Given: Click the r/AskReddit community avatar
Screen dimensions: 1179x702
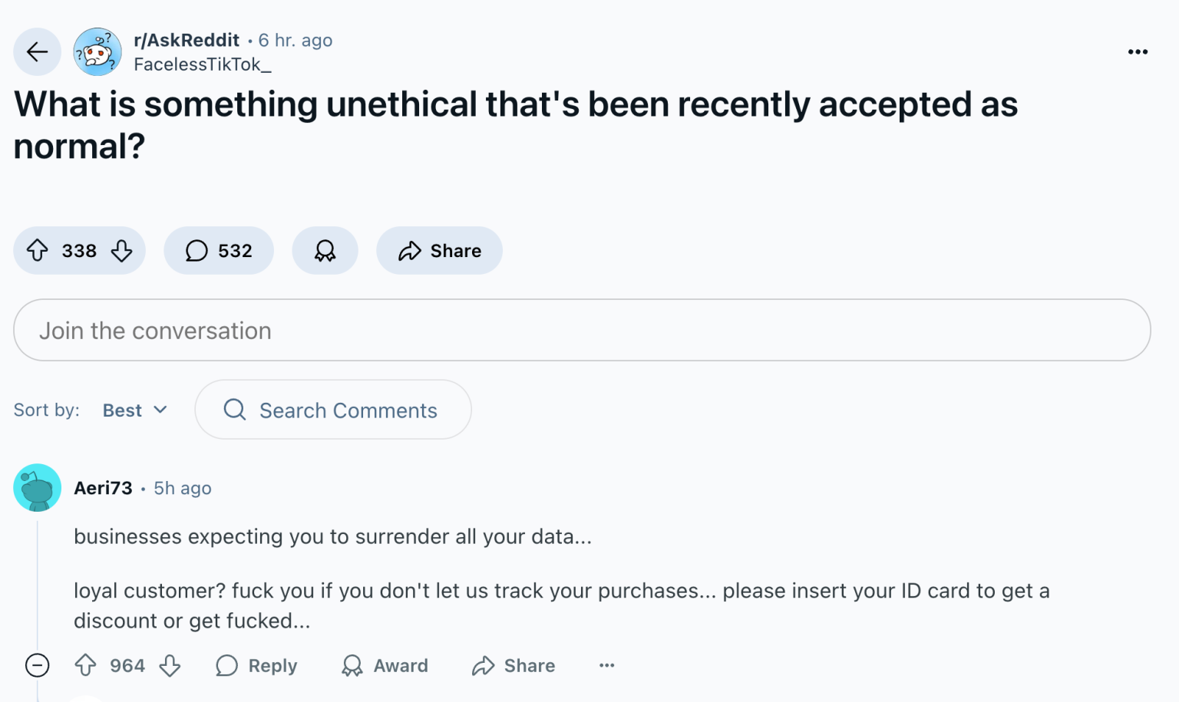Looking at the screenshot, I should (97, 51).
